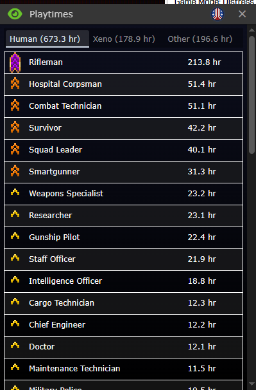The image size is (256, 390).
Task: Select the Human playtimes tab
Action: pyautogui.click(x=45, y=39)
